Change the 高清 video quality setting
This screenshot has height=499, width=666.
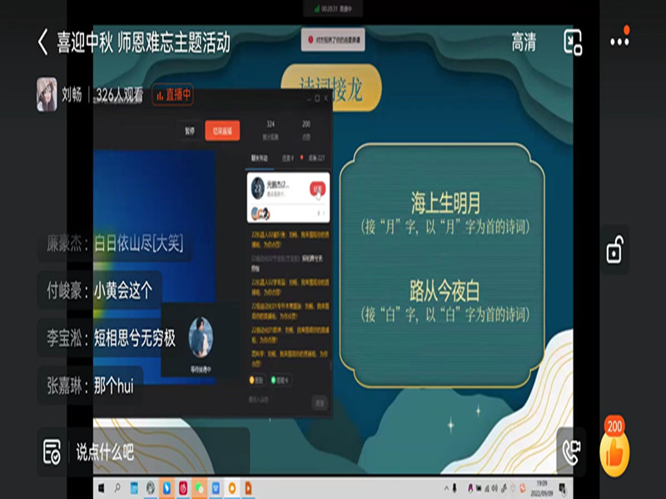click(x=524, y=42)
